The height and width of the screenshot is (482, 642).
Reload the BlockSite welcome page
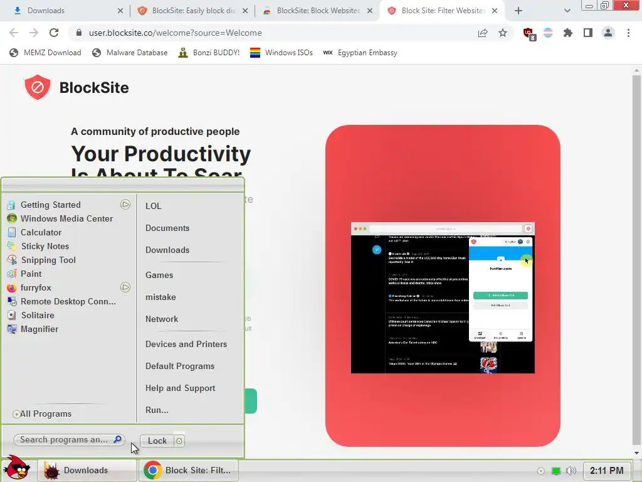[x=54, y=33]
